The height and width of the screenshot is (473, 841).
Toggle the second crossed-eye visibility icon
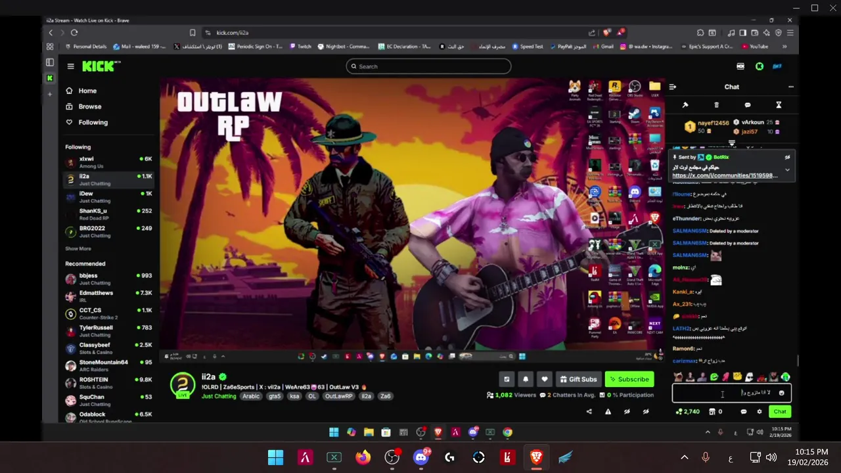click(x=646, y=412)
